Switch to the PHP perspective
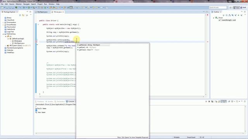 243,8
